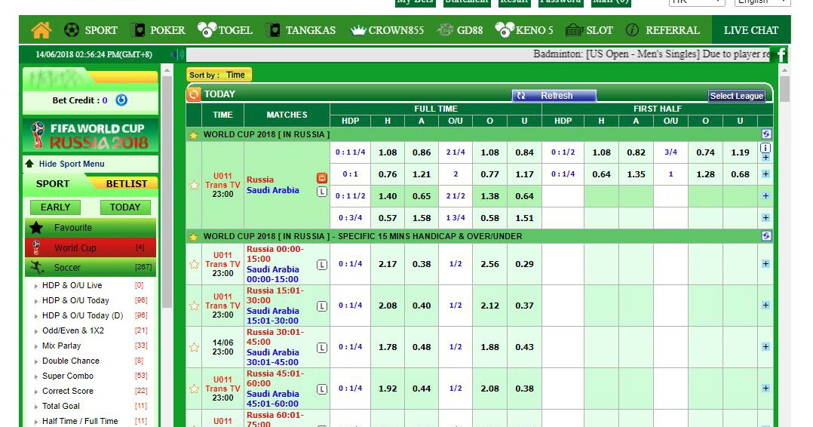Viewport: 813px width, 427px height.
Task: Open the REFERRAL page
Action: pos(663,30)
